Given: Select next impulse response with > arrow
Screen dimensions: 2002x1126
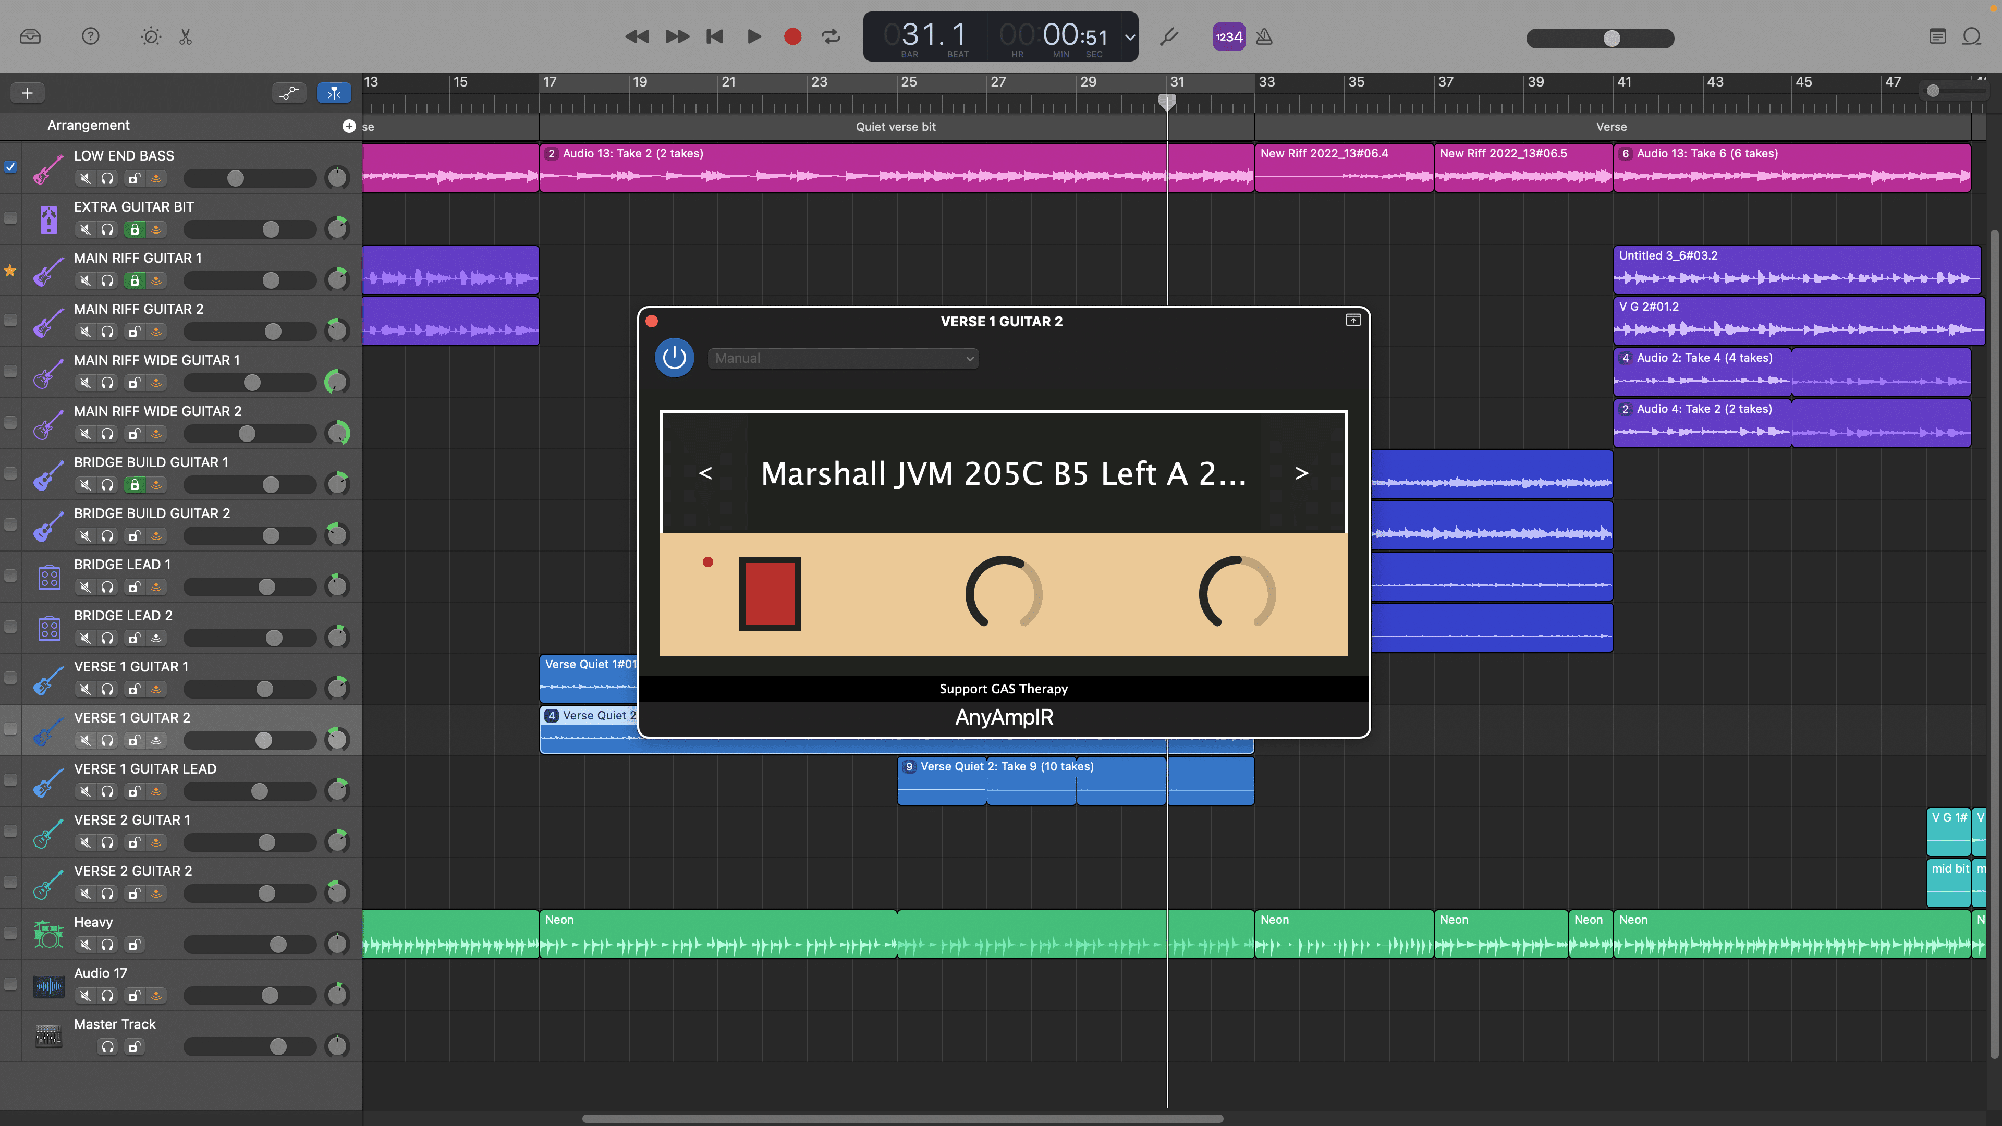Looking at the screenshot, I should [x=1302, y=472].
